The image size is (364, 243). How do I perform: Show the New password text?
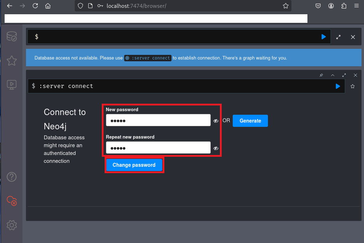pyautogui.click(x=216, y=121)
